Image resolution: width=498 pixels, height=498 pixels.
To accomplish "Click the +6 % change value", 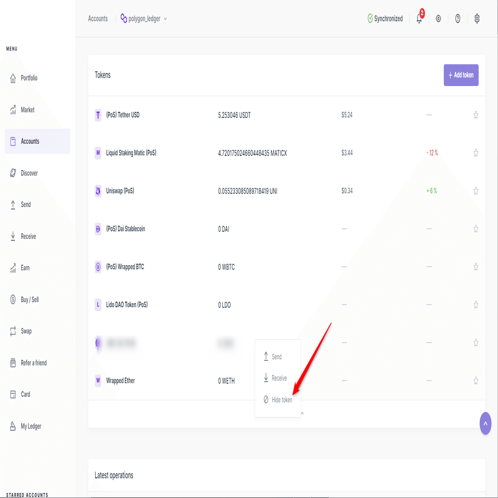I will pyautogui.click(x=432, y=191).
